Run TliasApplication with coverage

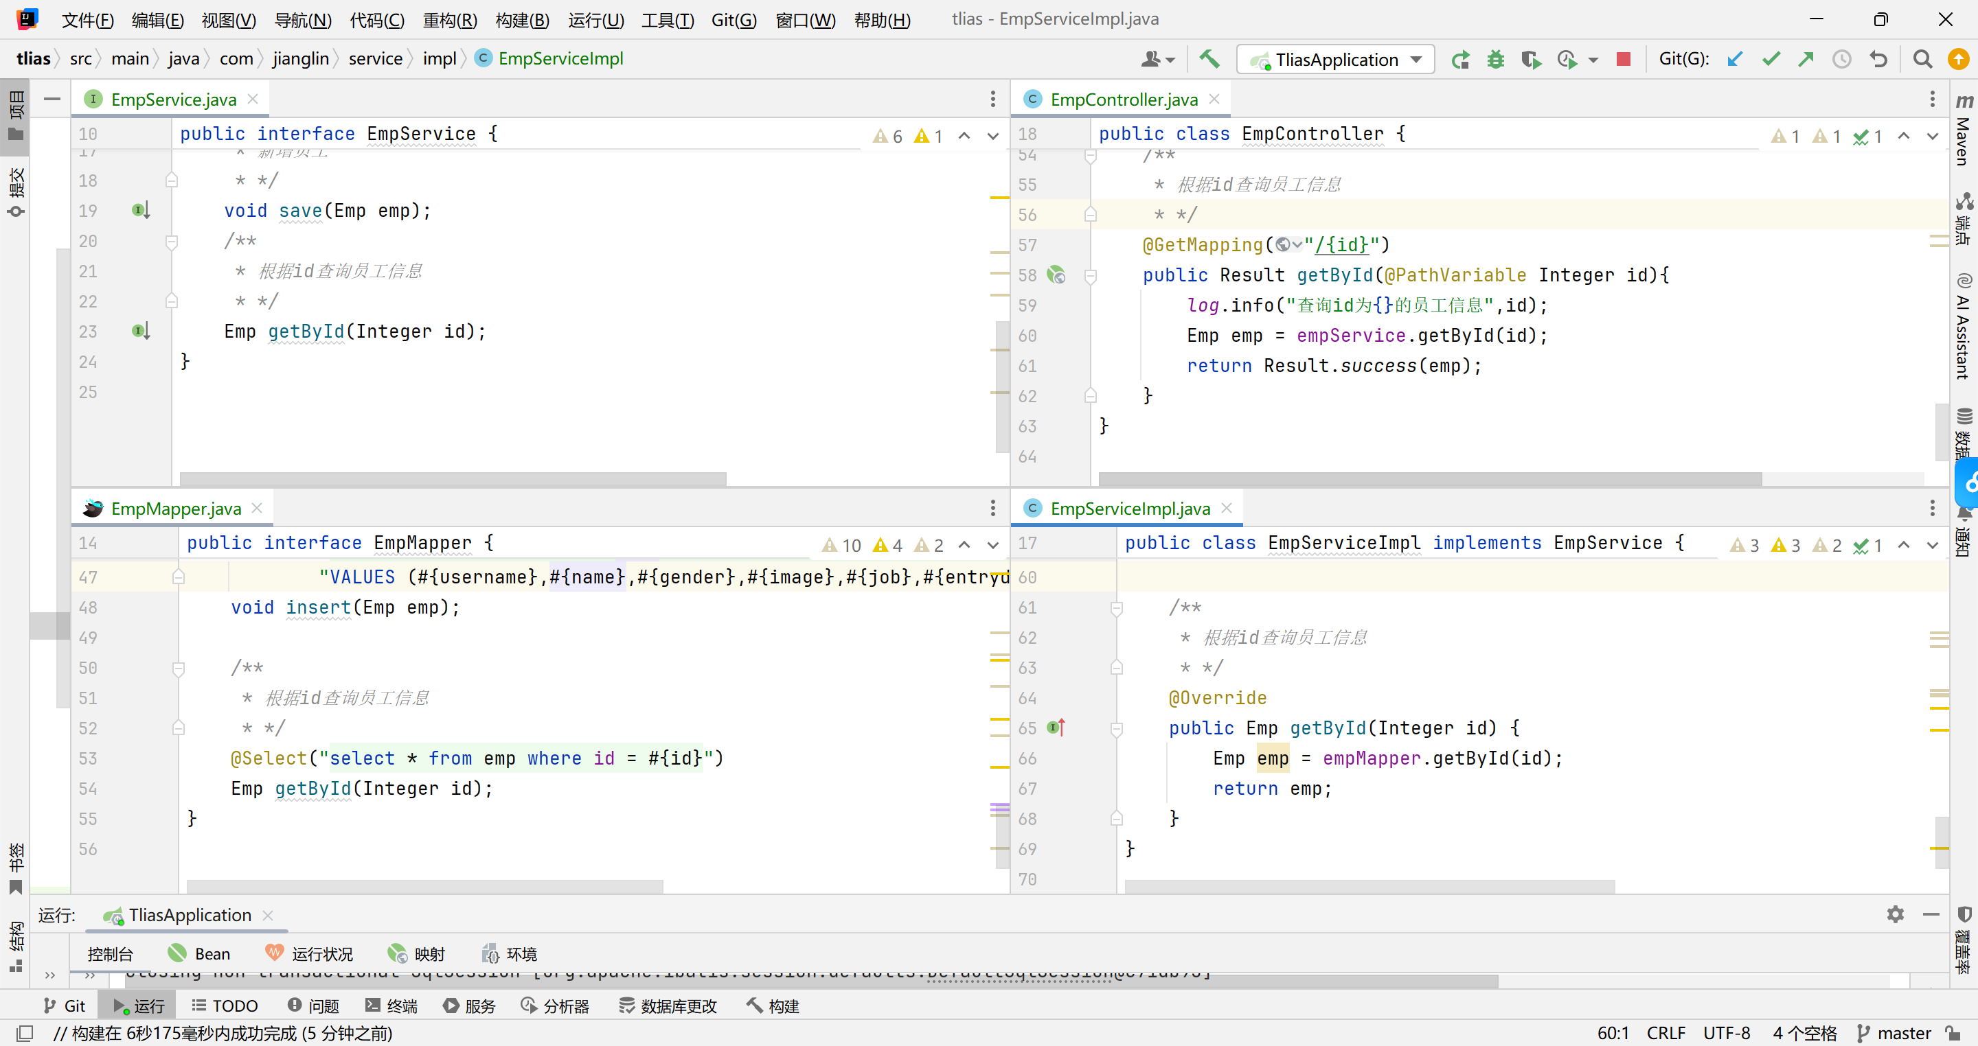(1530, 59)
